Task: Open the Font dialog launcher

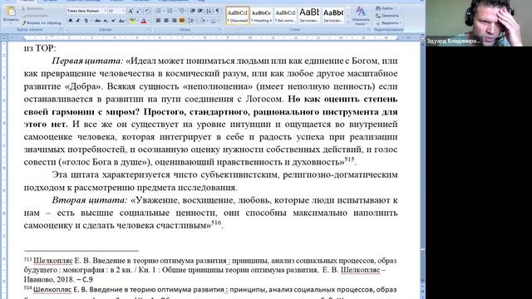Action: [x=150, y=30]
